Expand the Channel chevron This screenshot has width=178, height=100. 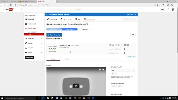click(42, 43)
